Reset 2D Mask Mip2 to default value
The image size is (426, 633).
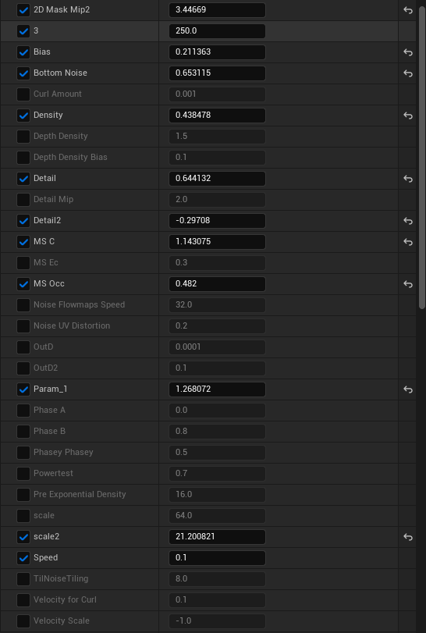pos(408,10)
